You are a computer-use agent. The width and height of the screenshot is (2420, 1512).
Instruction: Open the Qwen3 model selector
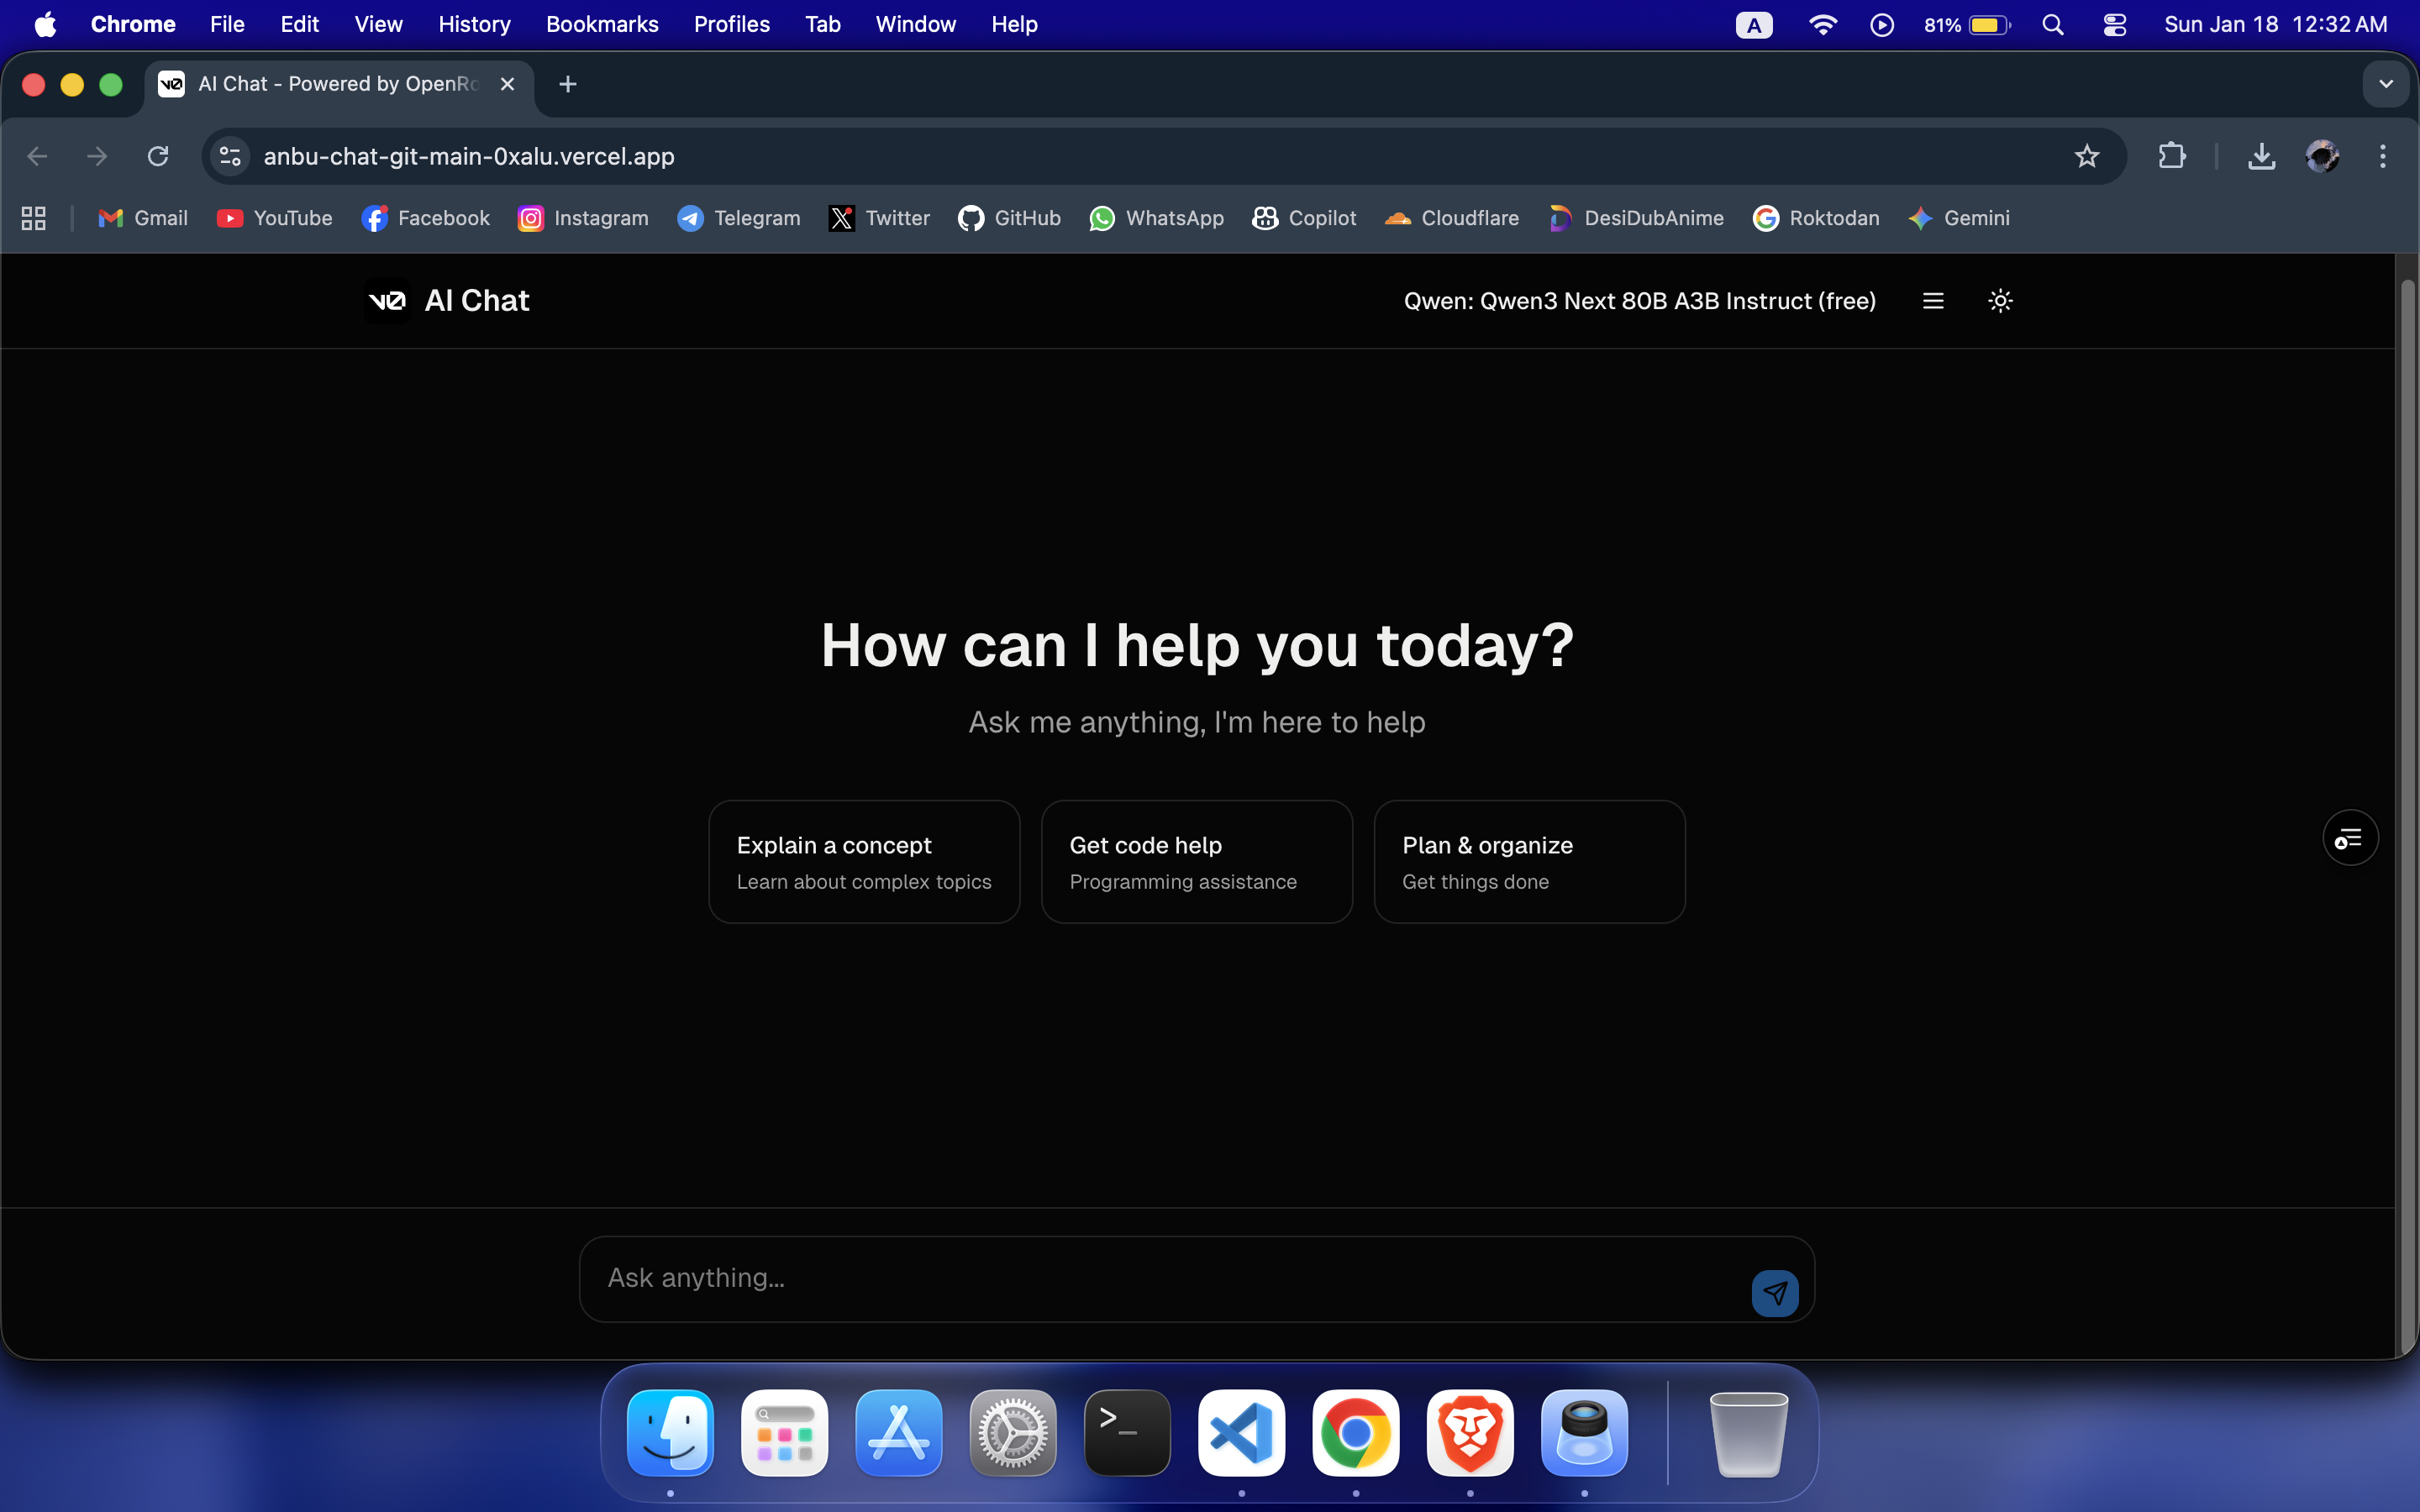(x=1639, y=300)
